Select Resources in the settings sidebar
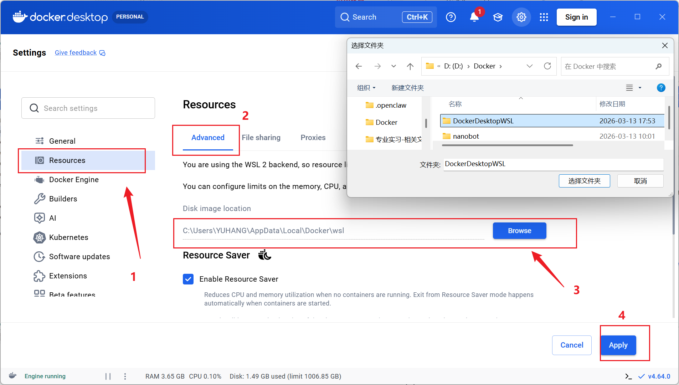The image size is (679, 385). [88, 160]
